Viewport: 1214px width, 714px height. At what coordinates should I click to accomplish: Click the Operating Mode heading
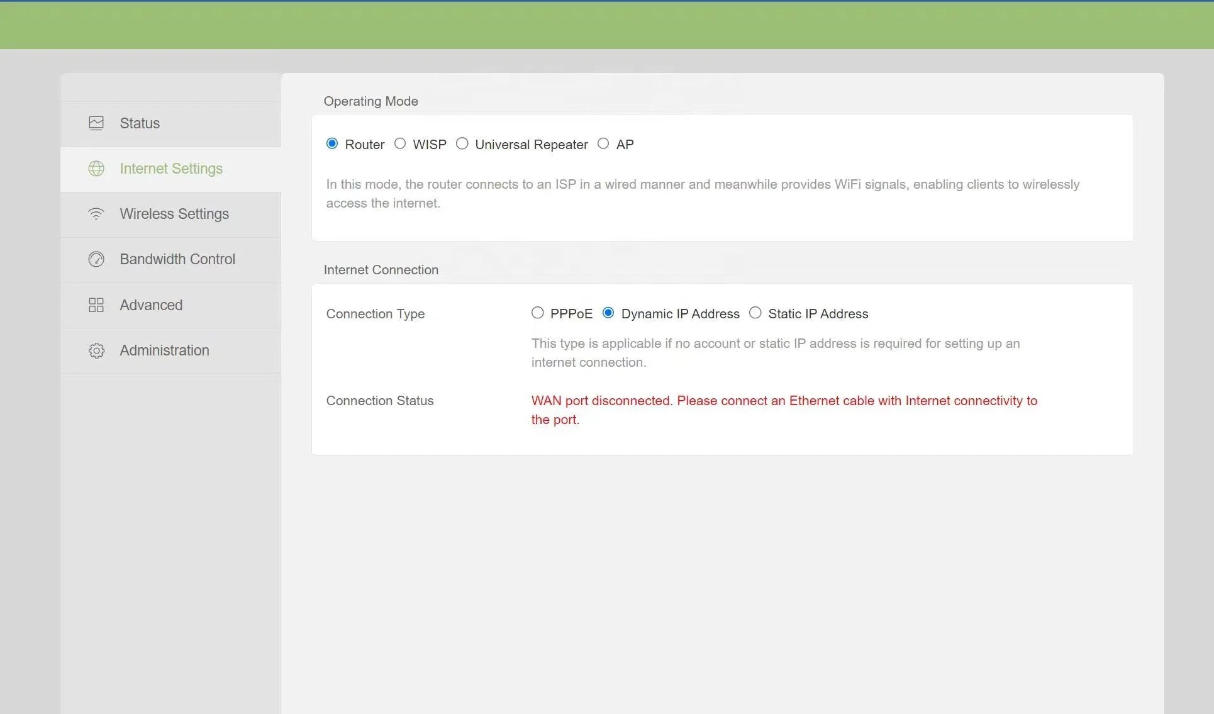pyautogui.click(x=370, y=101)
